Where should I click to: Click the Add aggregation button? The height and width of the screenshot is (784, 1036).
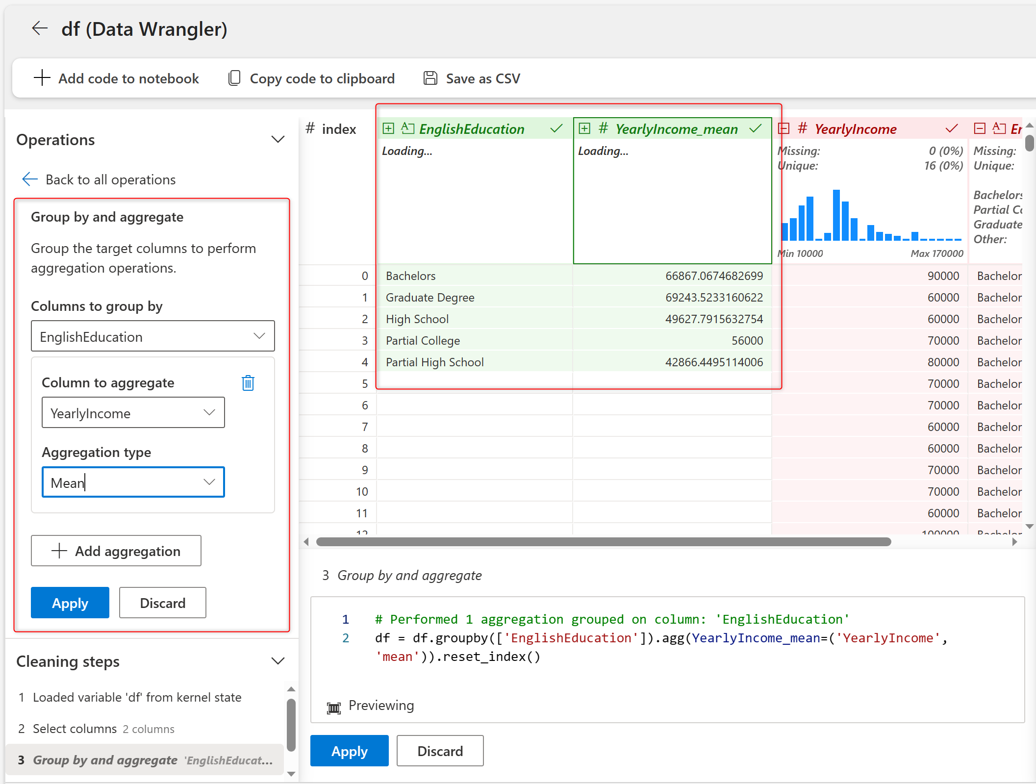point(116,551)
